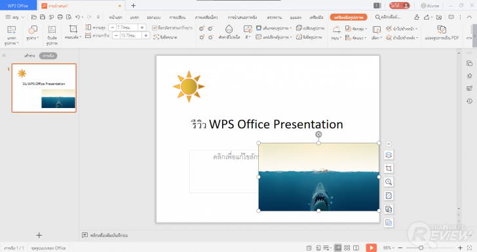Zoom out with minus button in status bar
477x252 pixels.
pyautogui.click(x=400, y=248)
